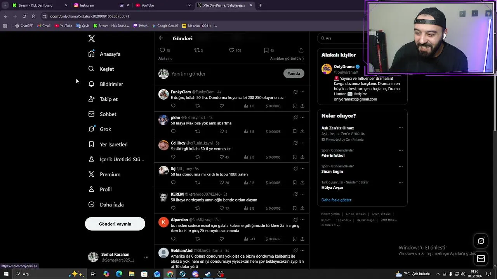Open more options on FunkyClam's reply
This screenshot has height=279, width=497.
tap(302, 92)
